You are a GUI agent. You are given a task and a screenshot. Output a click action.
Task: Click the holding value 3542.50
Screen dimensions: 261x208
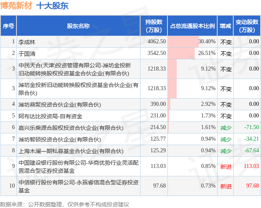[157, 53]
